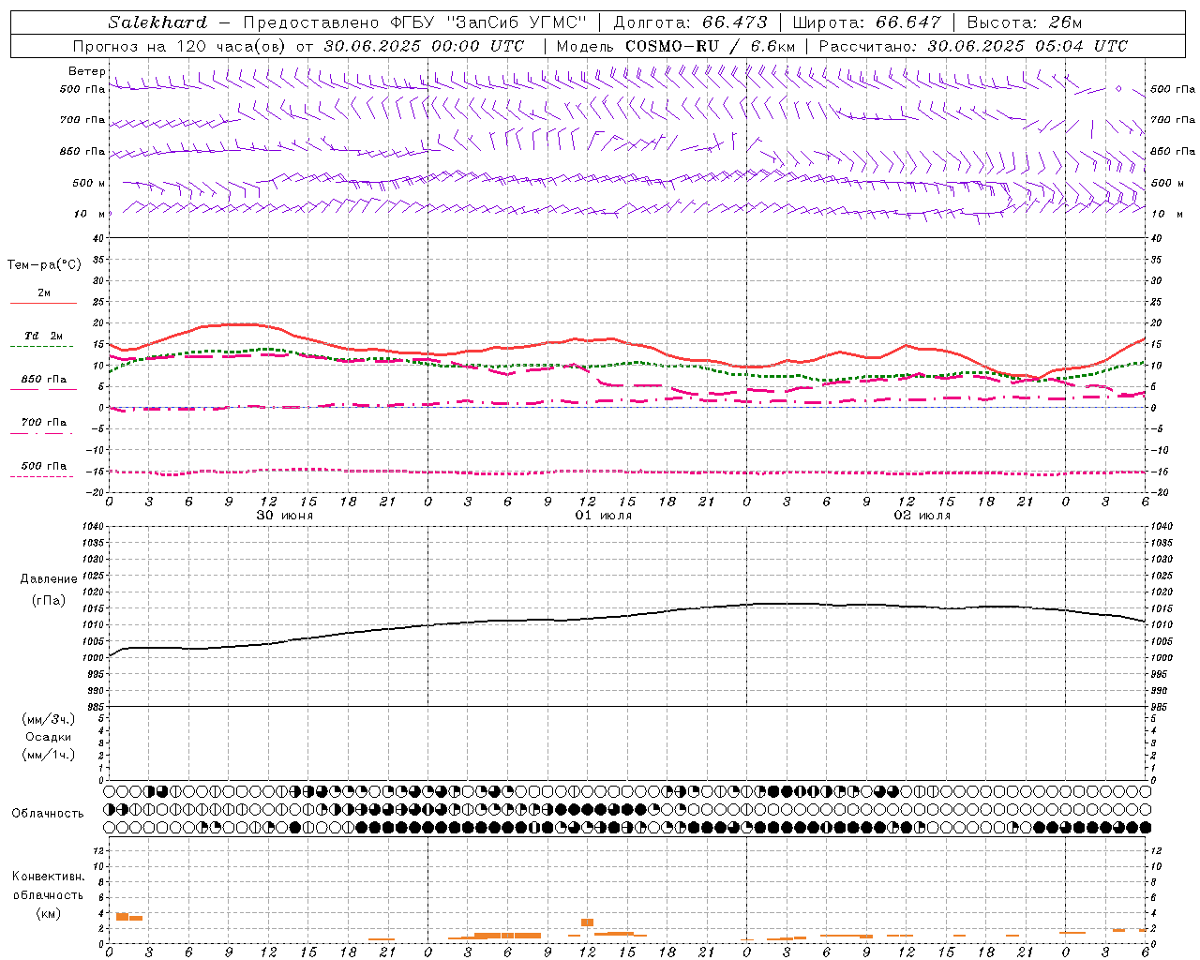Viewport: 1200px width, 960px height.
Task: Click the "(гПа)" unit label under Давление
Action: pos(49,600)
